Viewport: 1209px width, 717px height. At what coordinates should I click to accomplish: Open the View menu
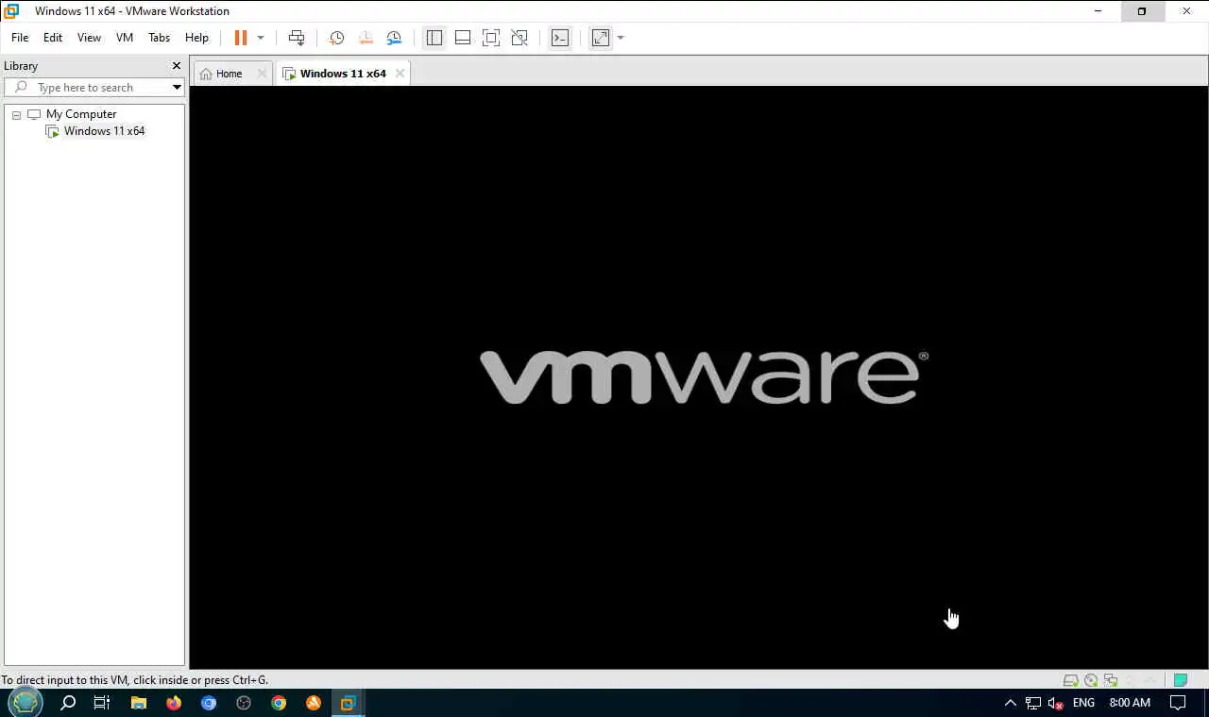coord(89,38)
